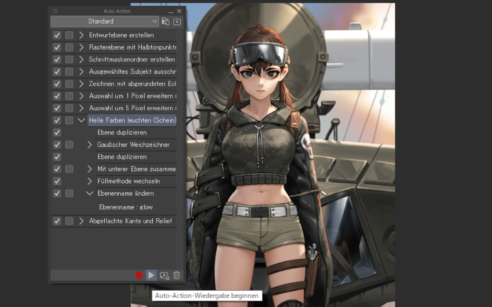Image resolution: width=492 pixels, height=307 pixels.
Task: Open the Standard action set dropdown
Action: tap(104, 21)
